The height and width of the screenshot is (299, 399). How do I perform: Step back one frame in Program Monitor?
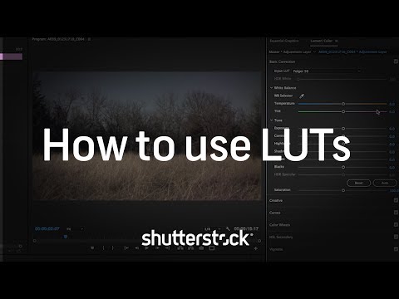[136, 248]
